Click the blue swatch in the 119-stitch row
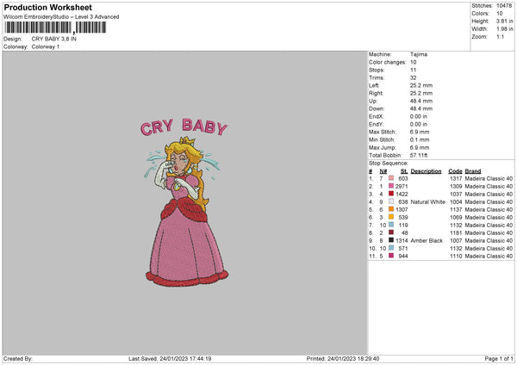This screenshot has width=517, height=365. 391,225
